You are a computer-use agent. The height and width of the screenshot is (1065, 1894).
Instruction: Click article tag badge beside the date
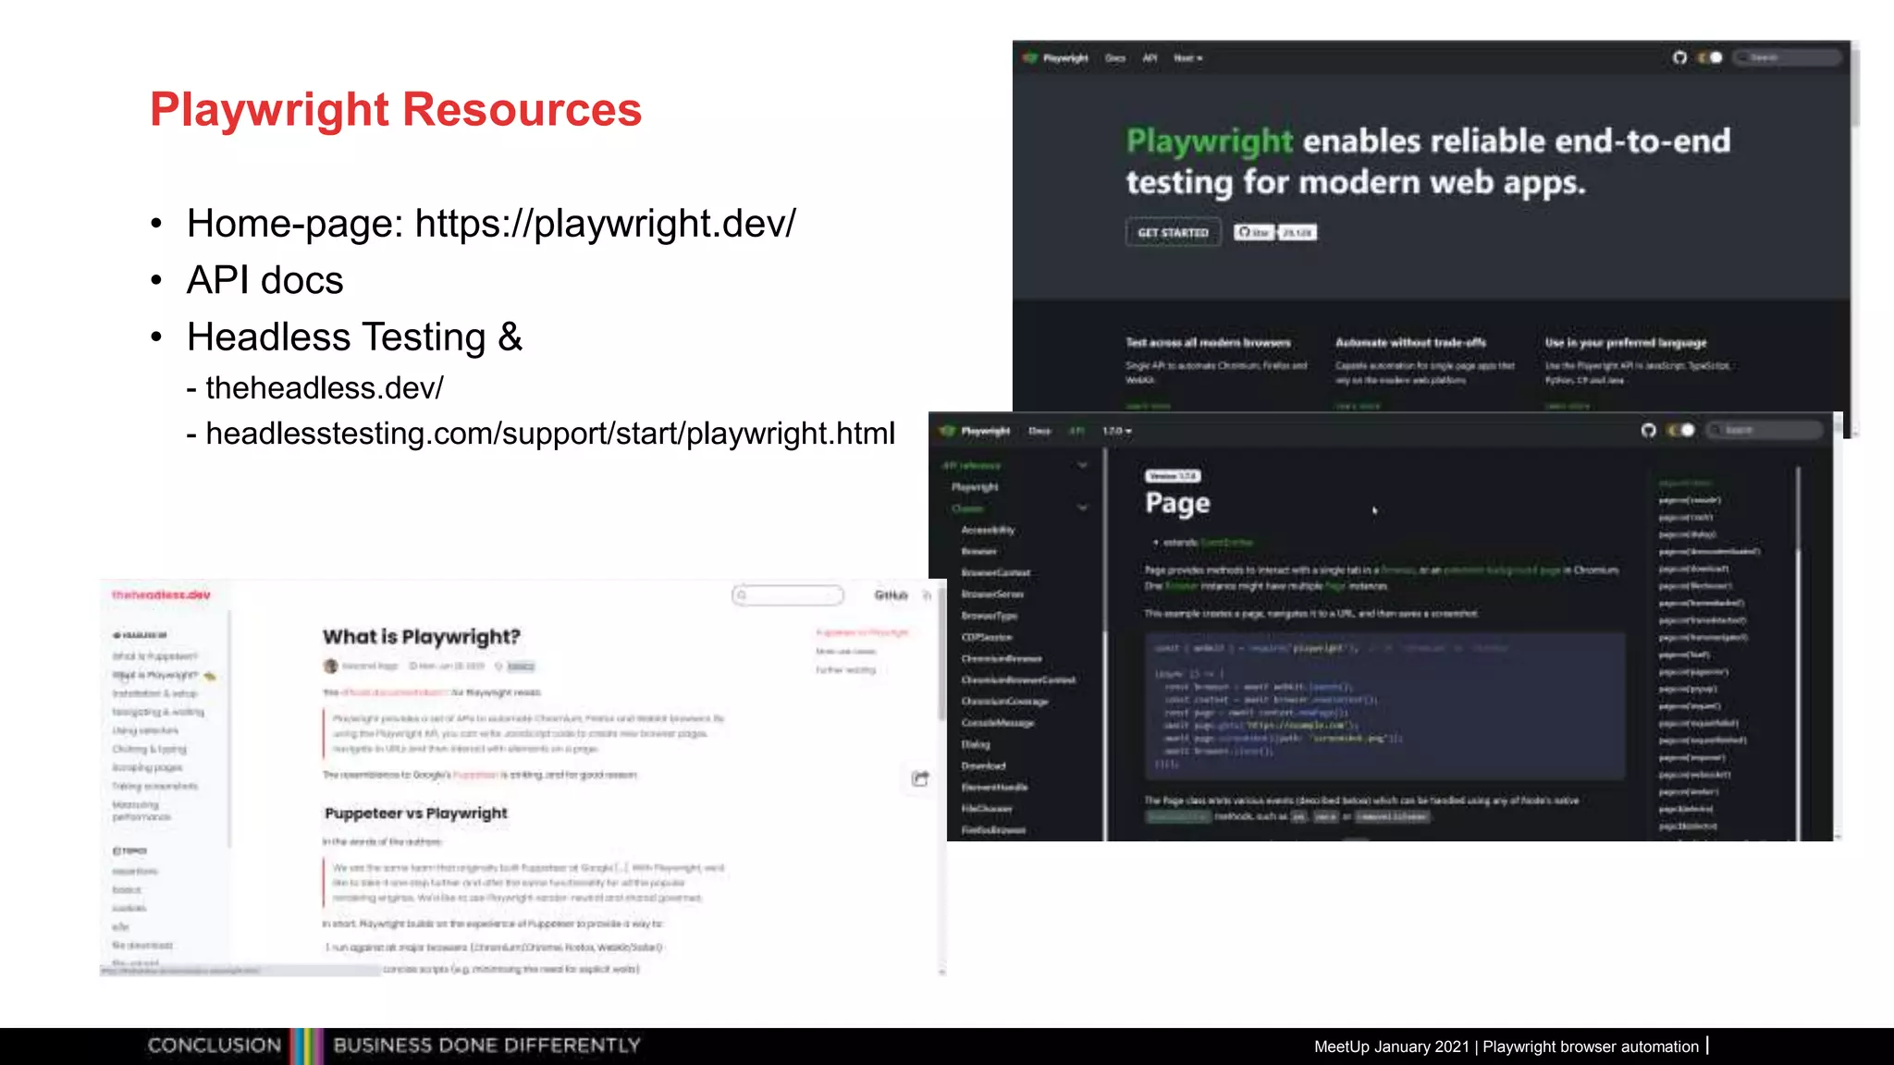[x=521, y=666]
